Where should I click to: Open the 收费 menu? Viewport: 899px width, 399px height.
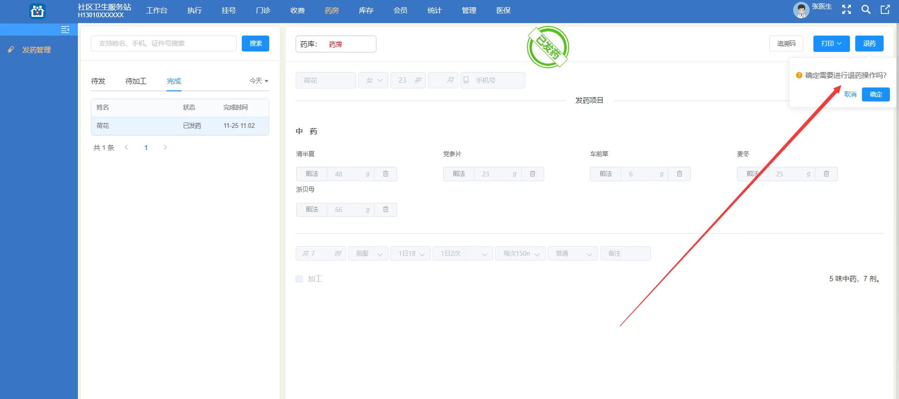point(298,11)
